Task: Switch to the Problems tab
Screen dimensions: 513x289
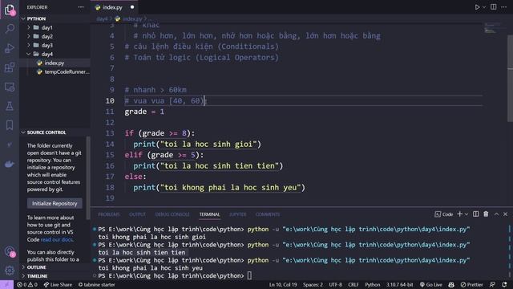Action: point(109,214)
